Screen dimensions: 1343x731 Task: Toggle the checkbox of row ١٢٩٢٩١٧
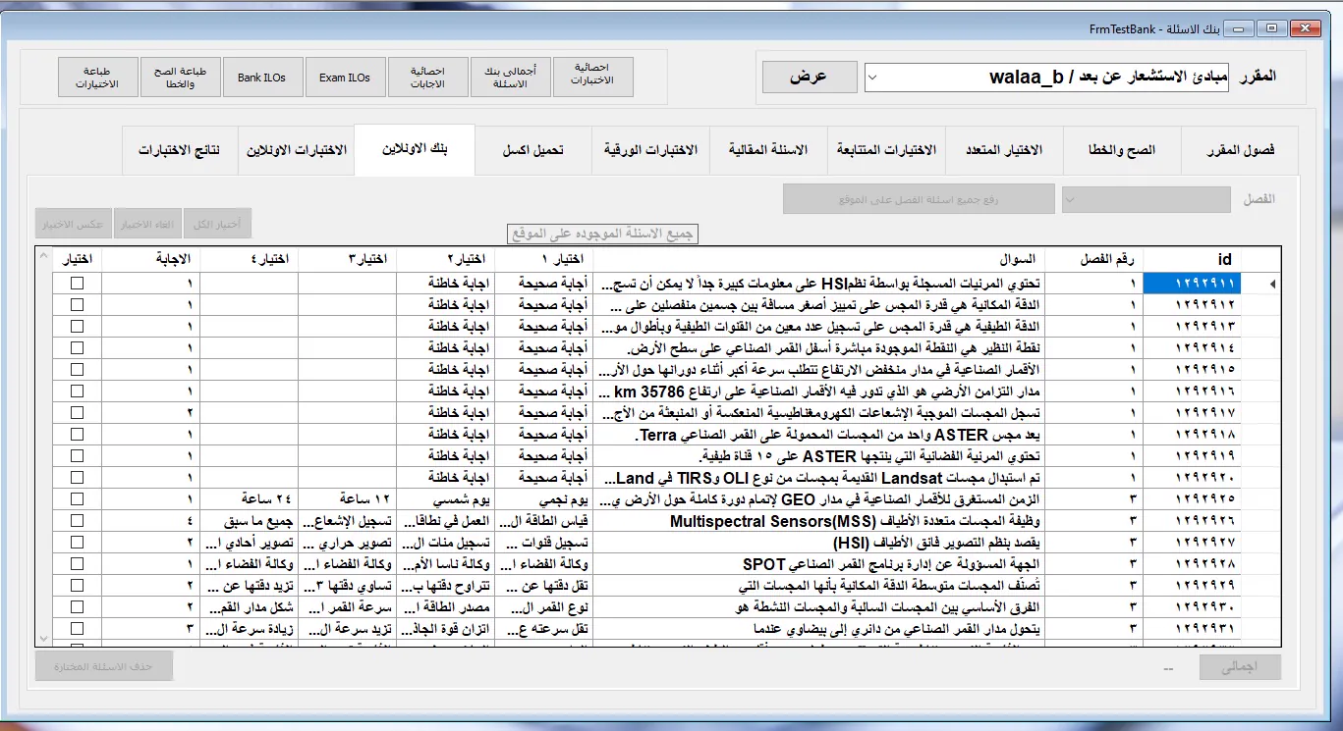pyautogui.click(x=77, y=412)
